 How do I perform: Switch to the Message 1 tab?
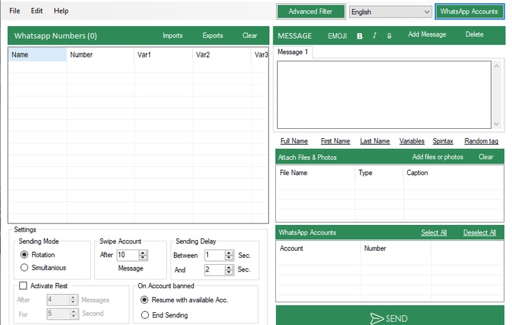click(x=293, y=52)
